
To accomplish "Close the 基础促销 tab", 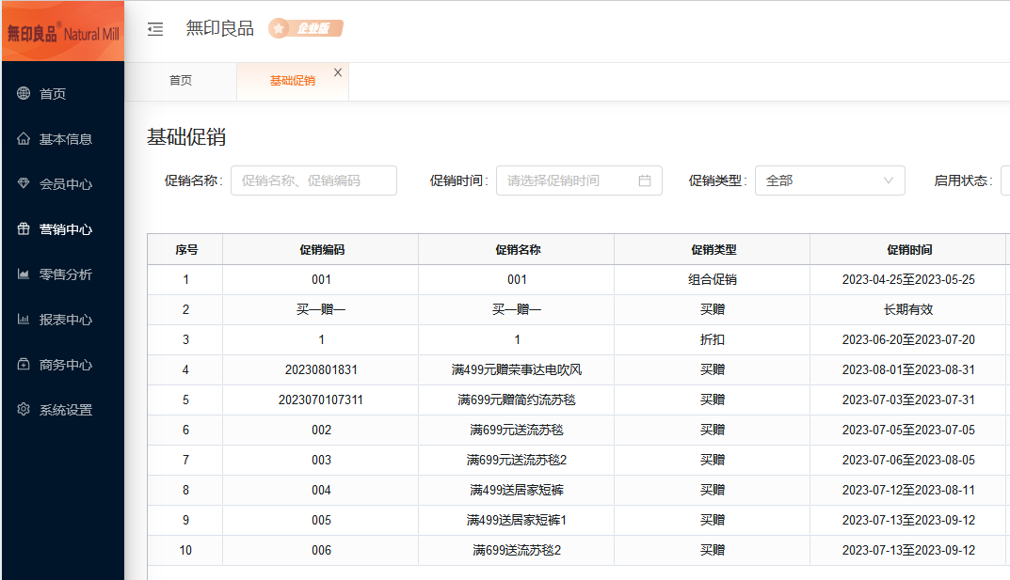I will click(x=338, y=72).
